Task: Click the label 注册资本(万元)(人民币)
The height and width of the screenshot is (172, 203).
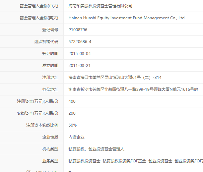Action: pyautogui.click(x=37, y=101)
